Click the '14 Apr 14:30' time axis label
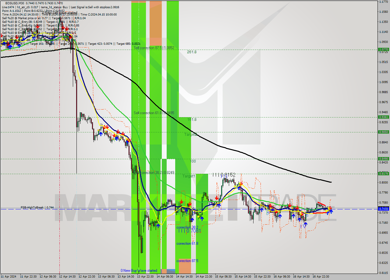This screenshot has height=280, width=390. pos(185,277)
